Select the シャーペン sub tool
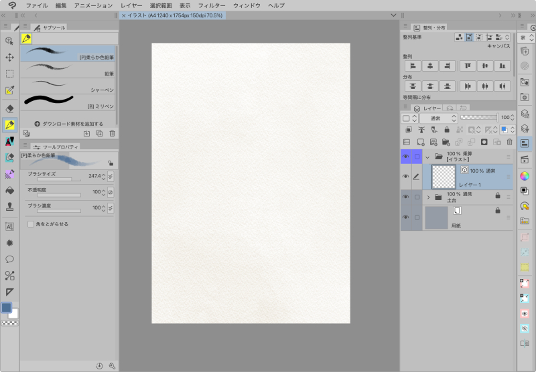Image resolution: width=536 pixels, height=372 pixels. (x=68, y=86)
